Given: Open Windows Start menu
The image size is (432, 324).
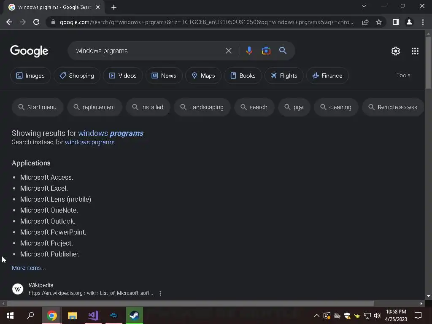Looking at the screenshot, I should click(10, 316).
